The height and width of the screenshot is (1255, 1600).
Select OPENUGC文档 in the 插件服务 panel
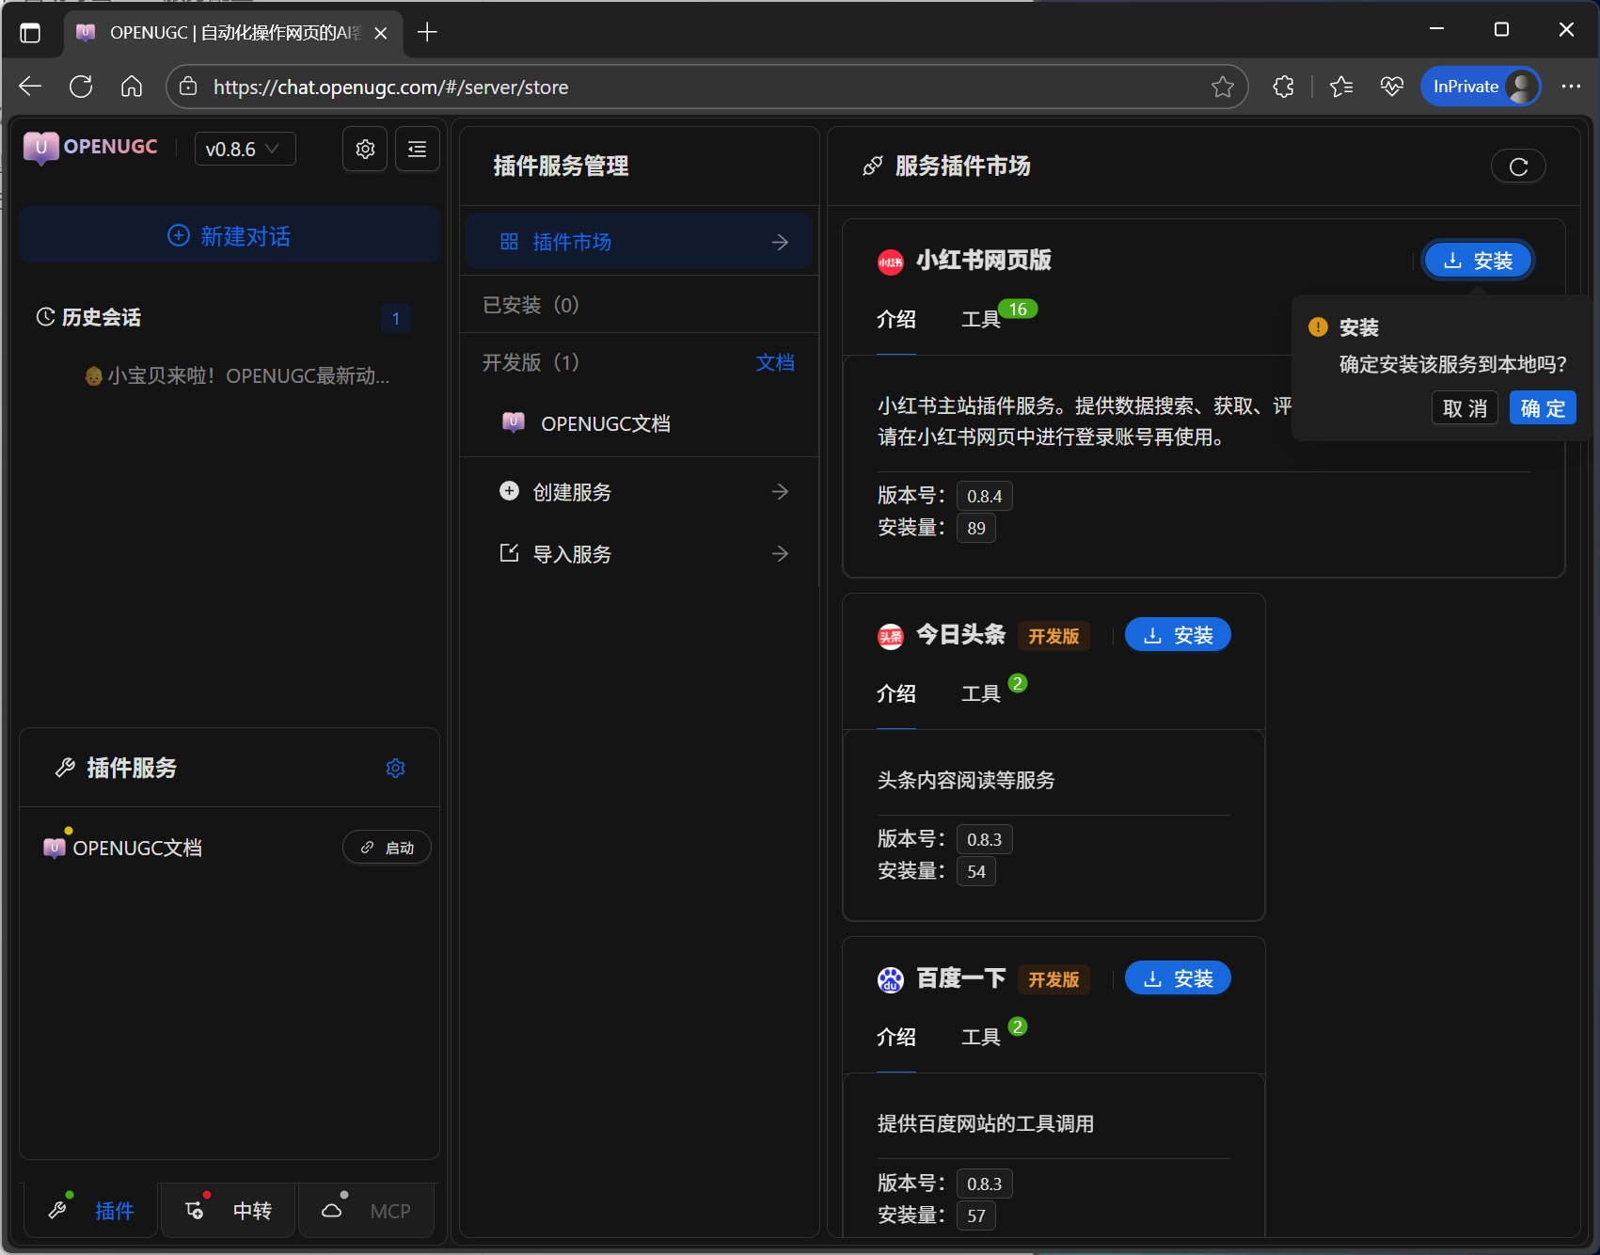[x=123, y=848]
